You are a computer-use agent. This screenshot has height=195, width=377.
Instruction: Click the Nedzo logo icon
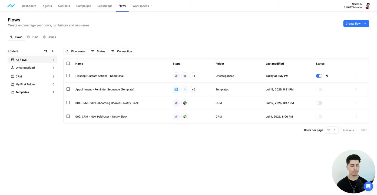coord(11,6)
